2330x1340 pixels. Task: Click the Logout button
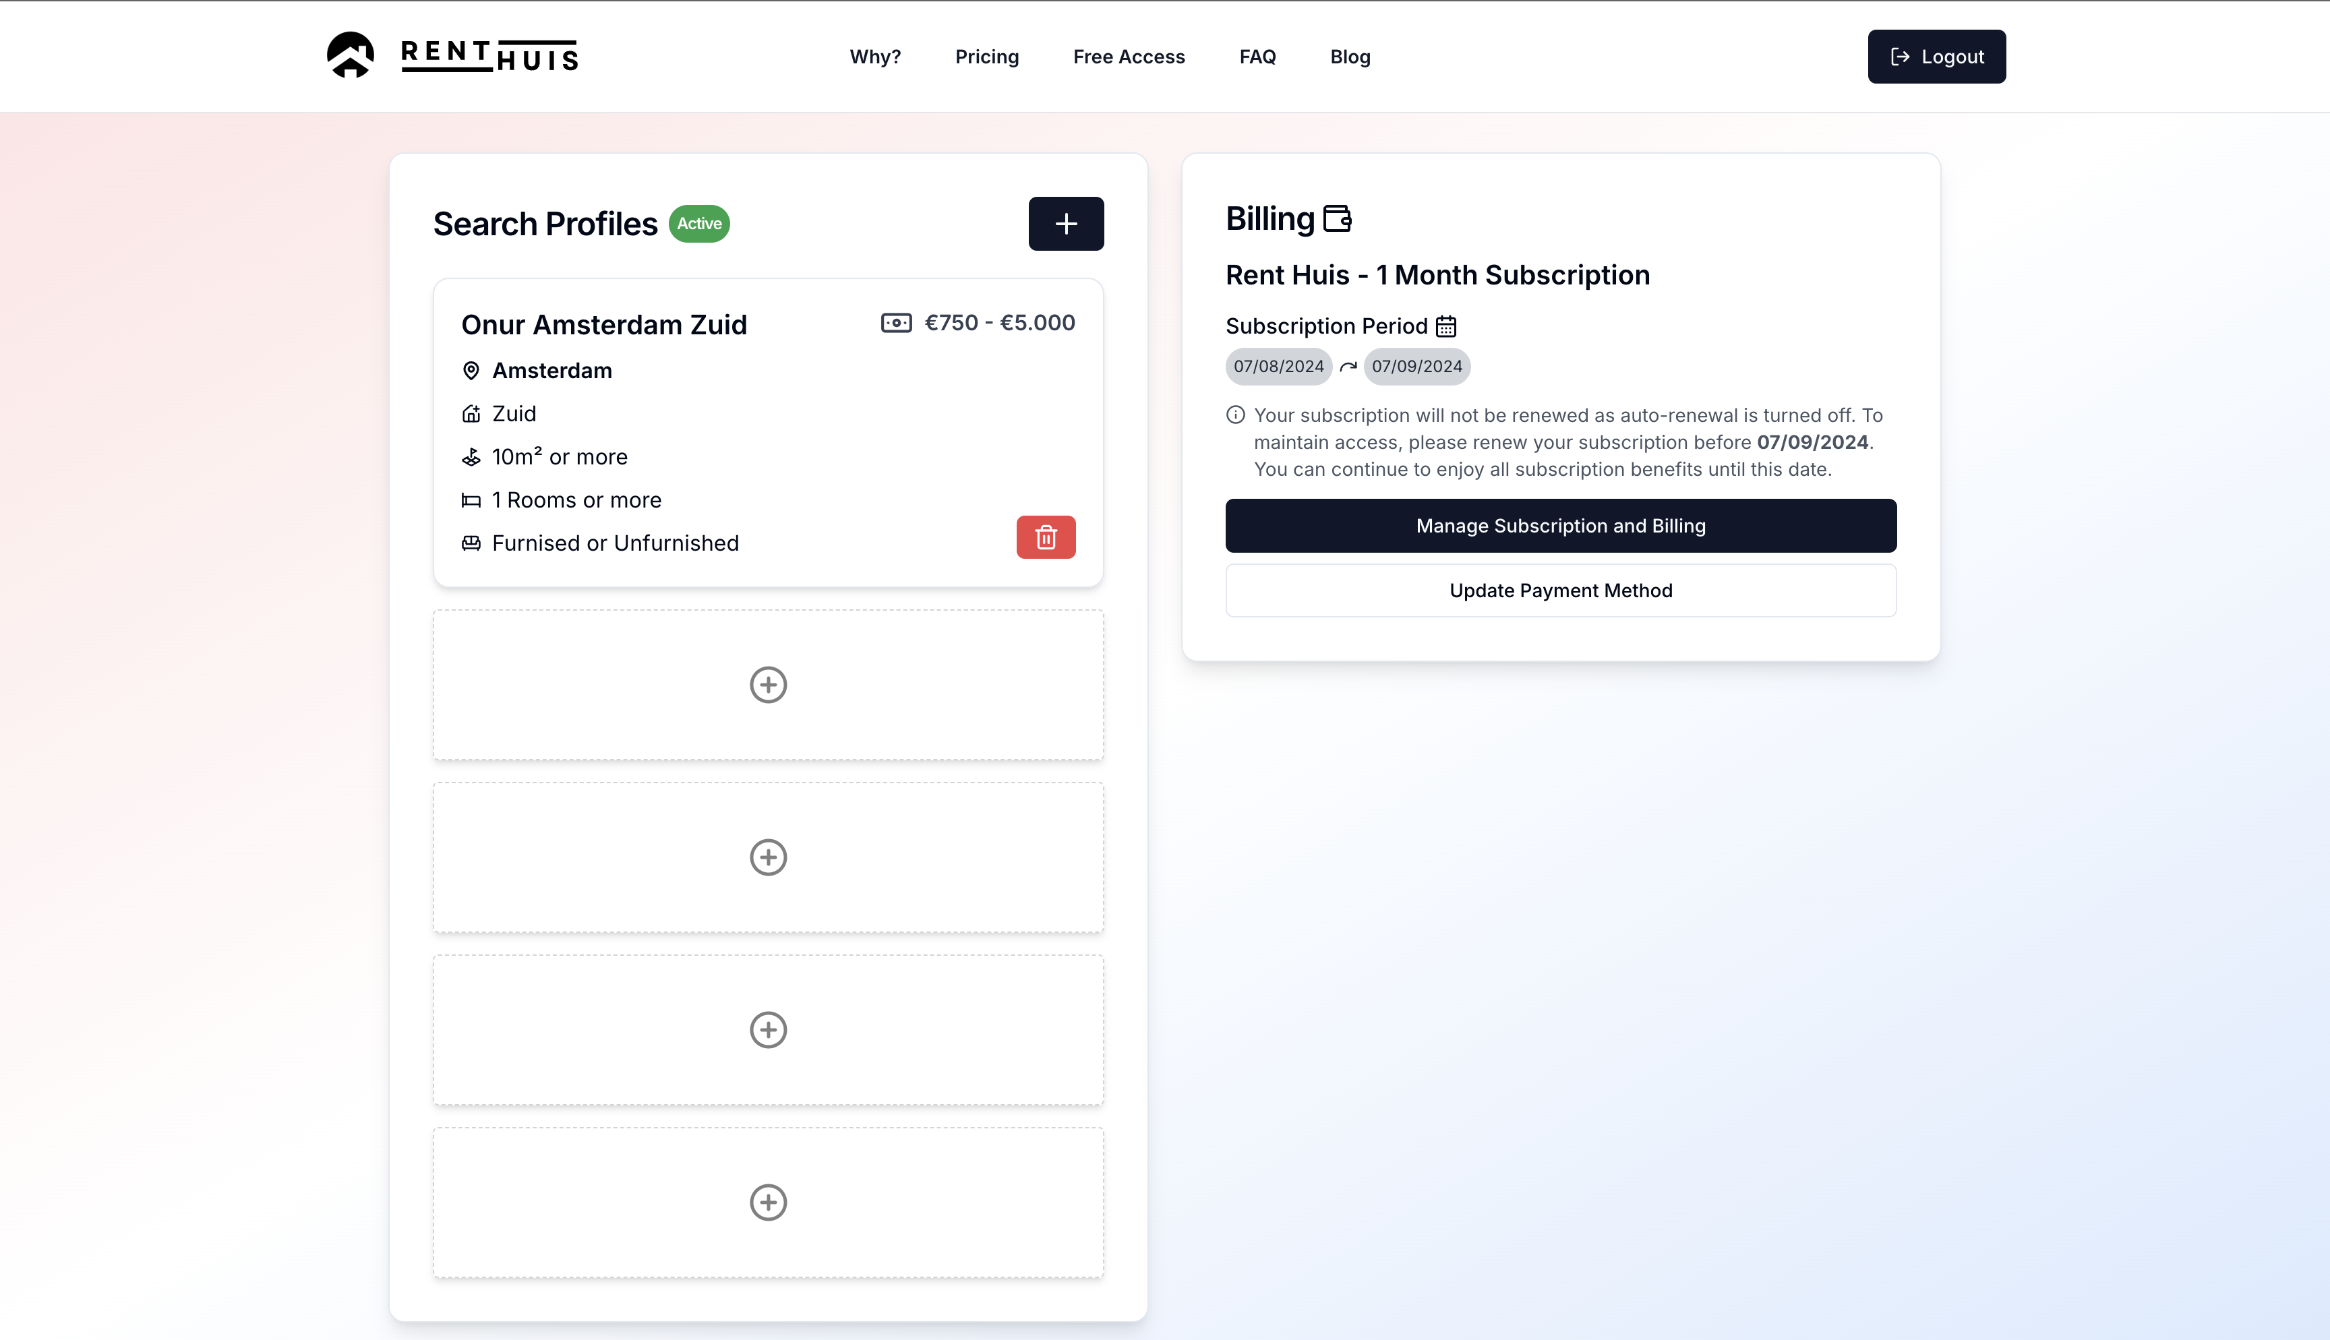[1936, 57]
